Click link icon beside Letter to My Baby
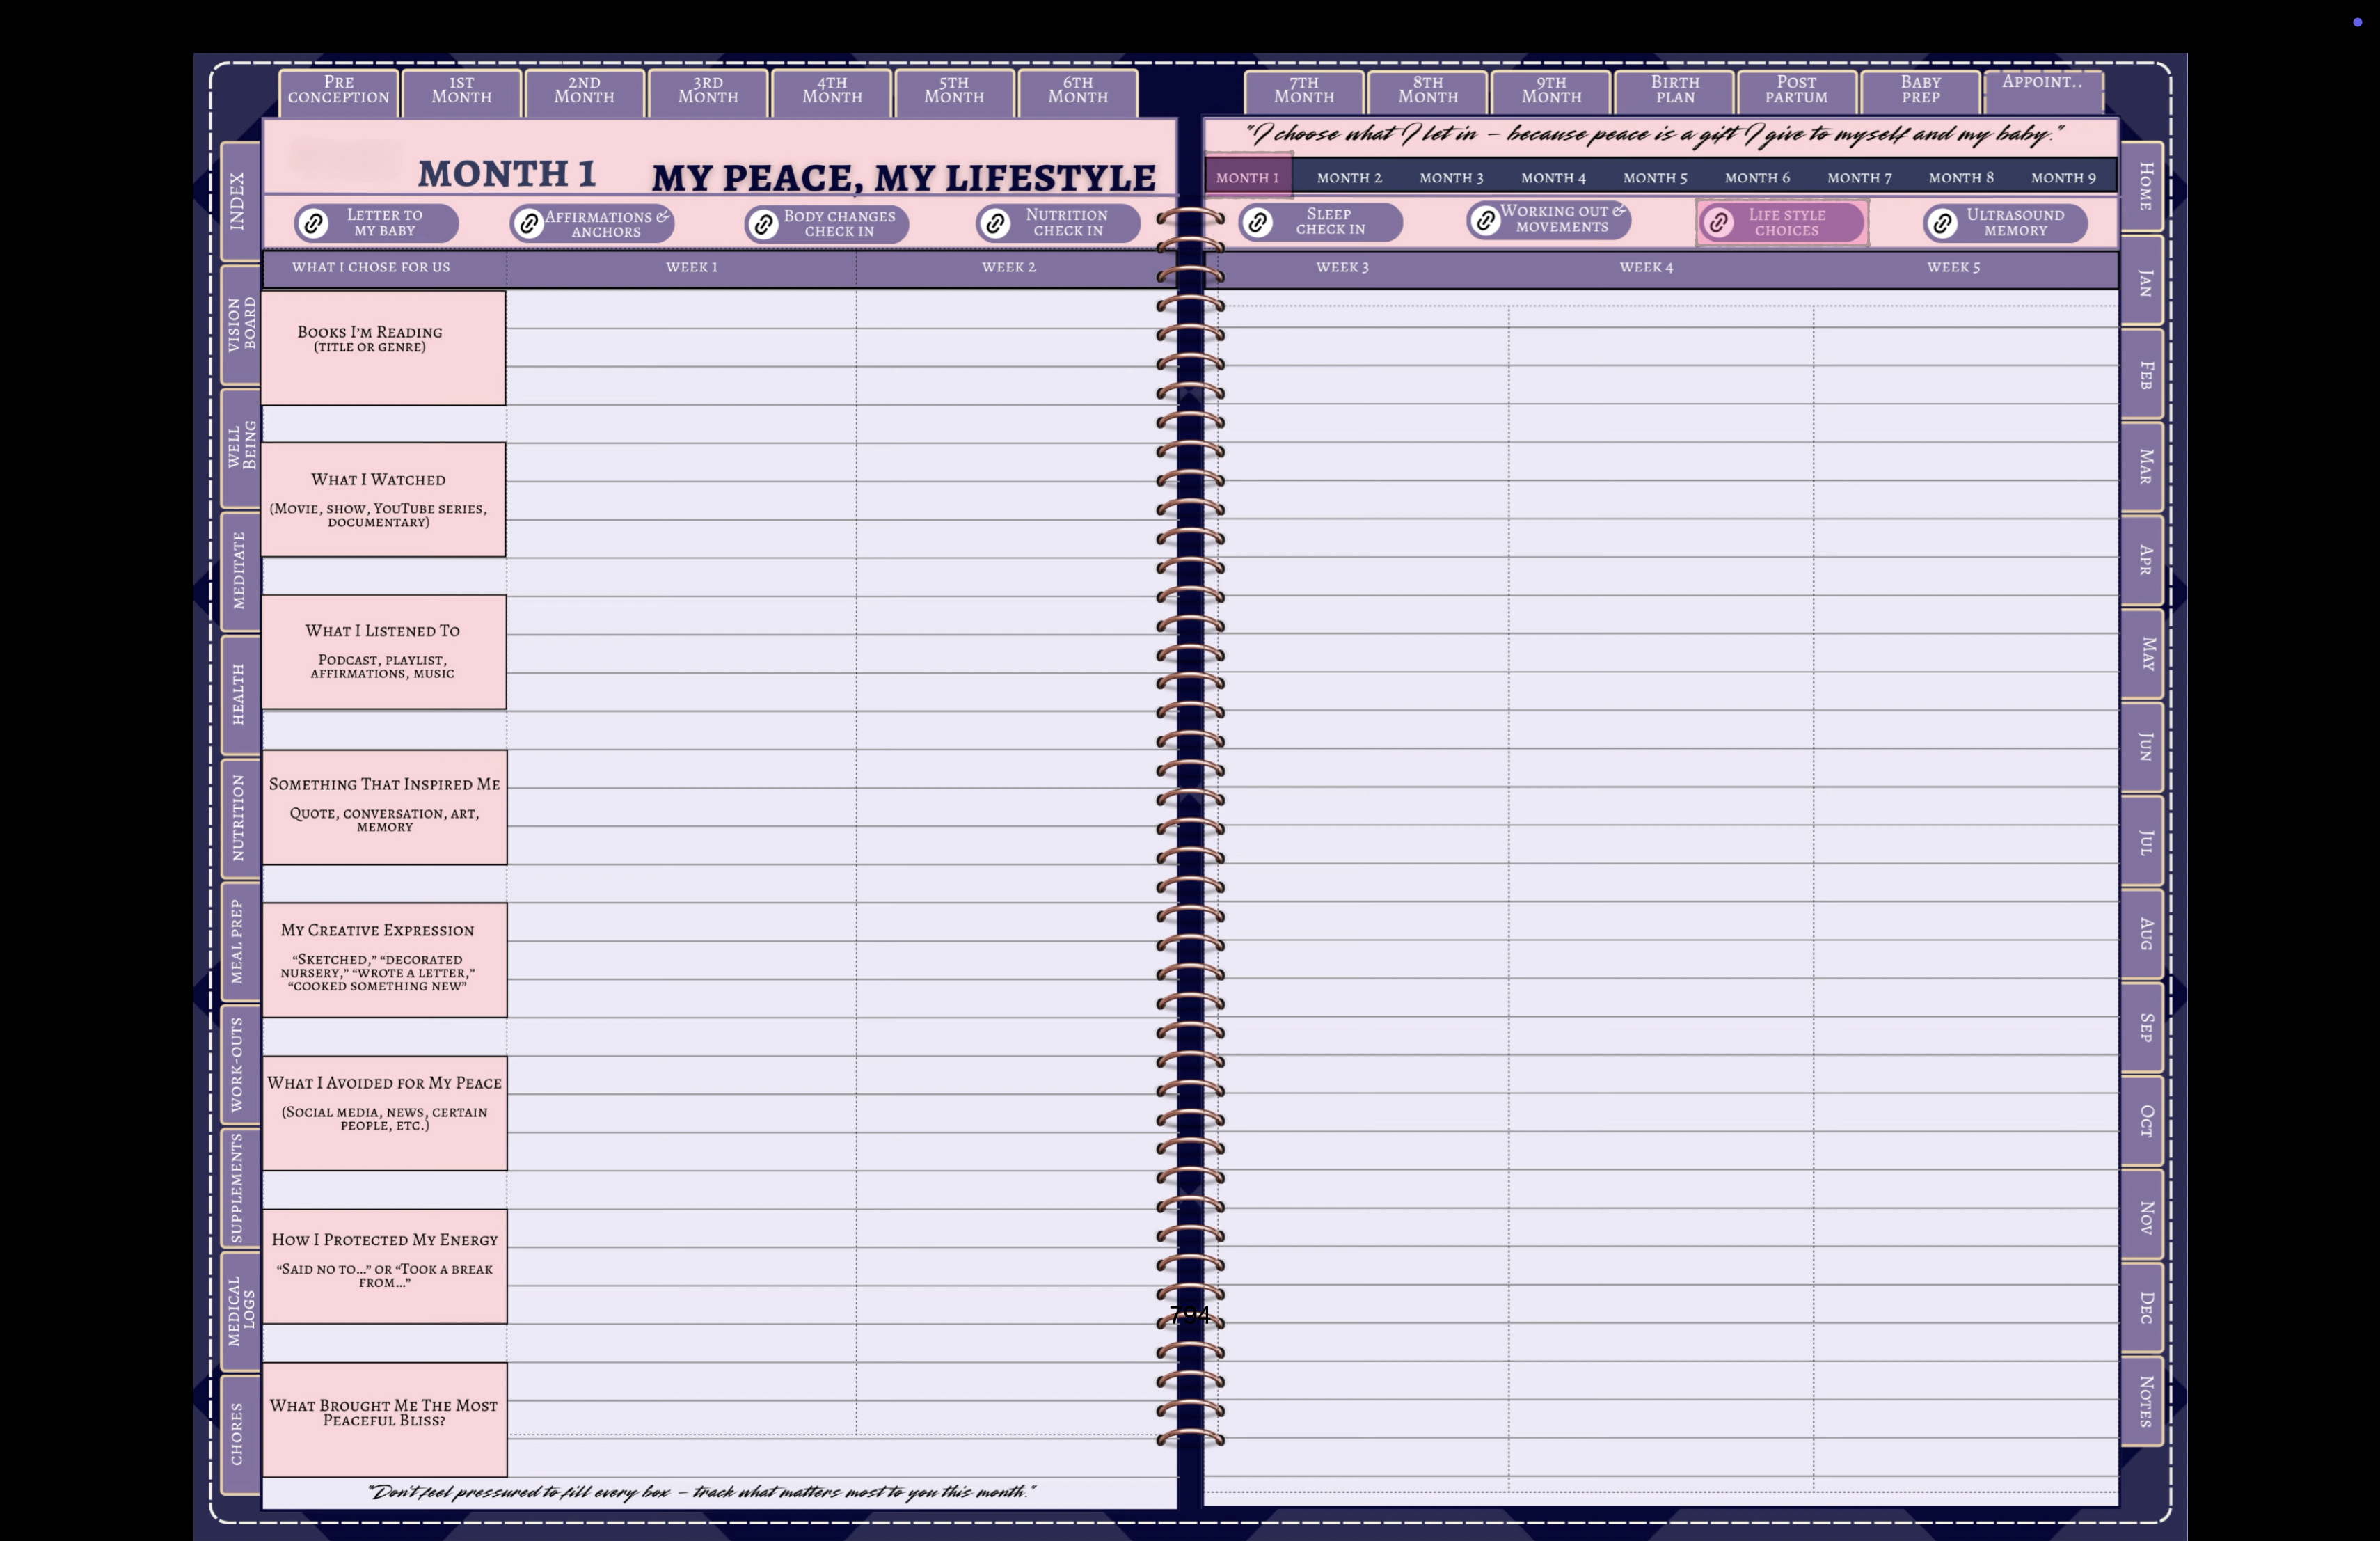Image resolution: width=2380 pixels, height=1541 pixels. tap(313, 223)
